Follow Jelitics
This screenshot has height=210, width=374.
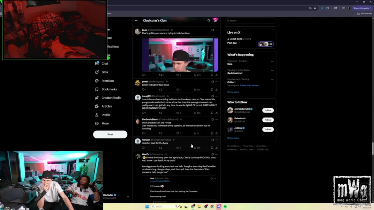(x=268, y=129)
